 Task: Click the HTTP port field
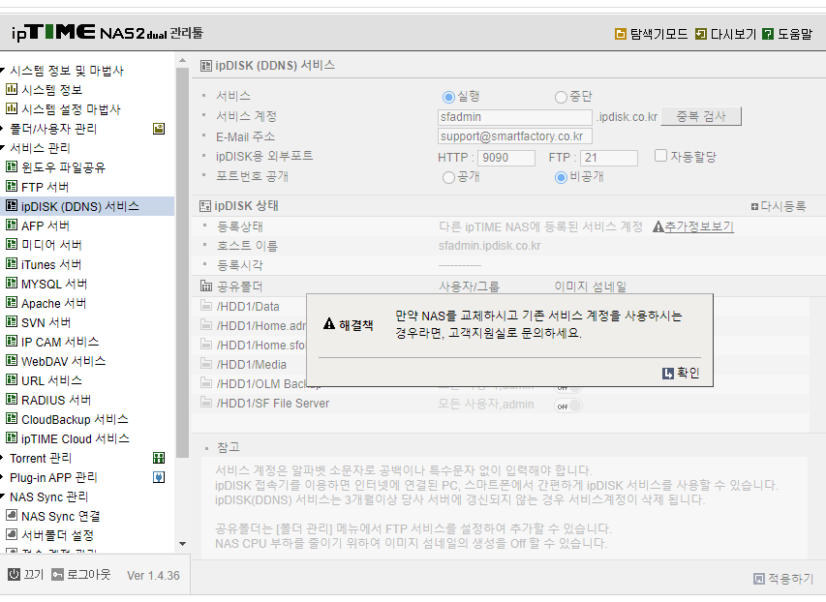[x=506, y=158]
